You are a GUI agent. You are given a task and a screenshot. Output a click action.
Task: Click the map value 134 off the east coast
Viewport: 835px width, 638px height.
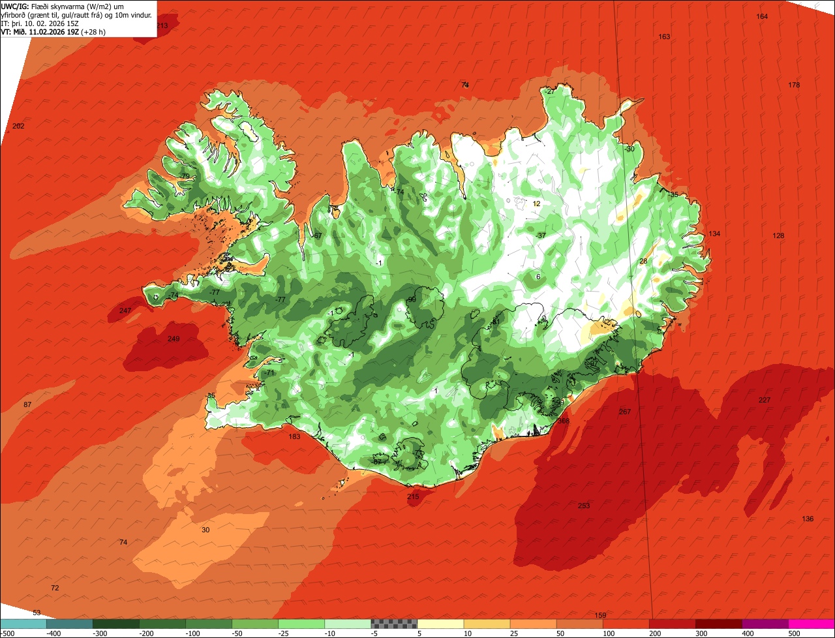point(715,234)
